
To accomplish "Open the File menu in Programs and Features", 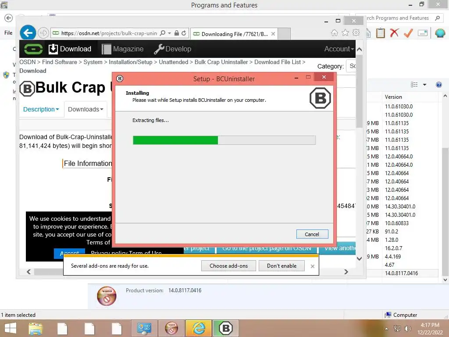I will coord(8,33).
